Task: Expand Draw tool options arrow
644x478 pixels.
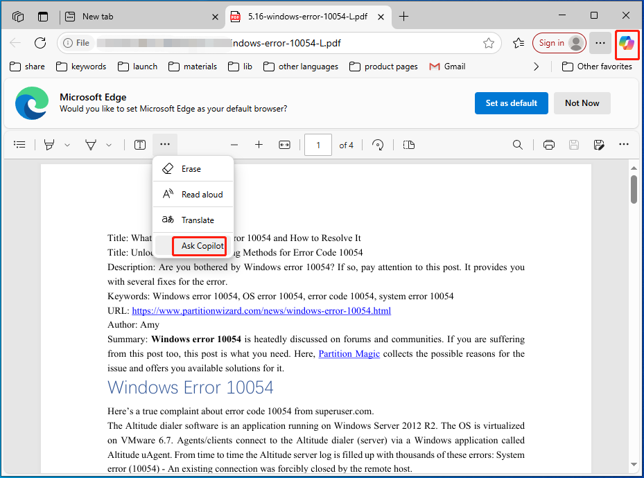Action: point(109,145)
